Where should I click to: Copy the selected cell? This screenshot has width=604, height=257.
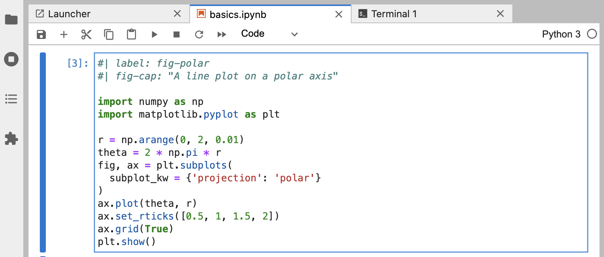coord(109,34)
